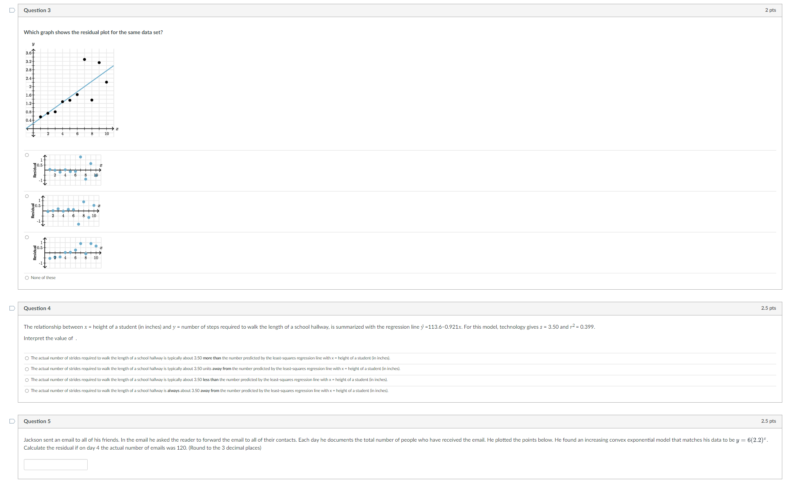
Task: Select the first residual plot radio button
Action: pyautogui.click(x=27, y=155)
